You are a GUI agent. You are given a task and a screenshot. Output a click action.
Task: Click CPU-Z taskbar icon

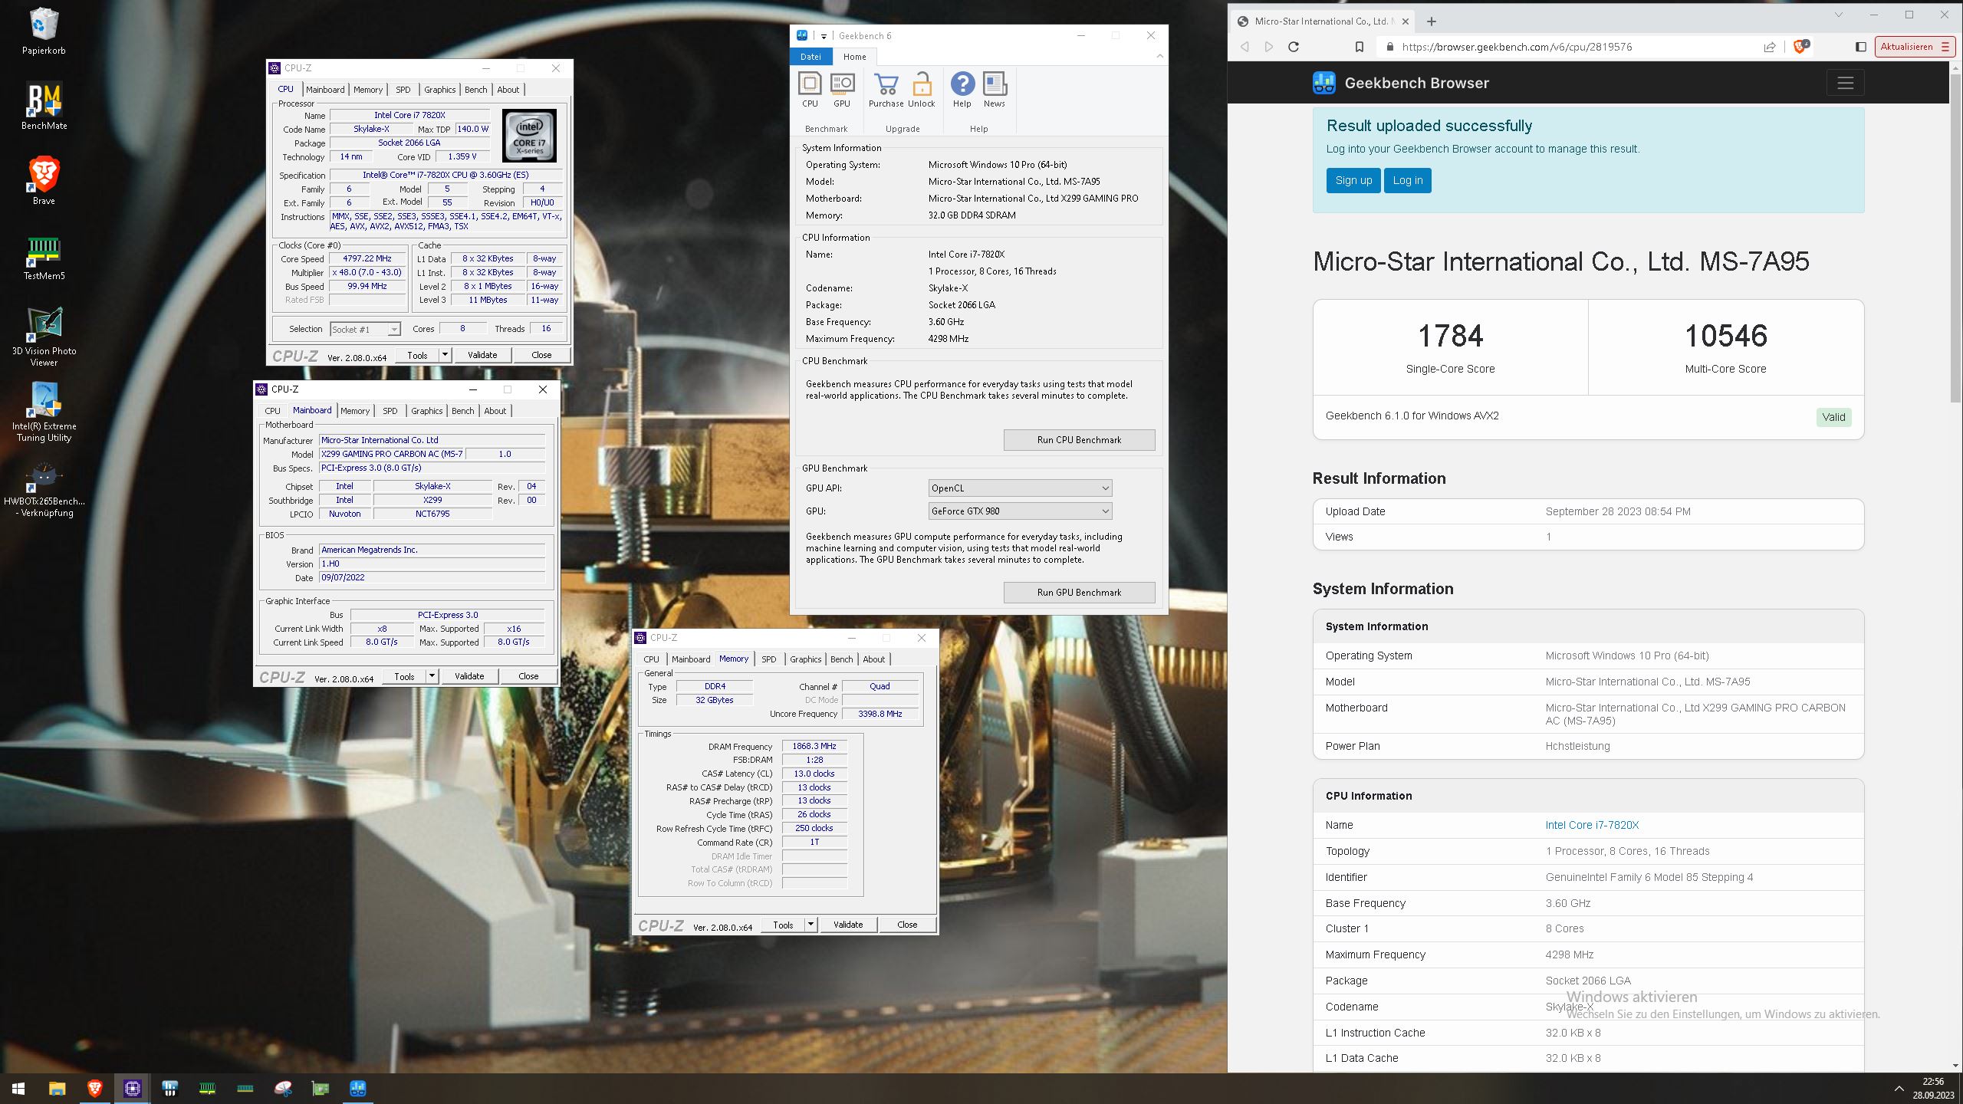pos(132,1088)
